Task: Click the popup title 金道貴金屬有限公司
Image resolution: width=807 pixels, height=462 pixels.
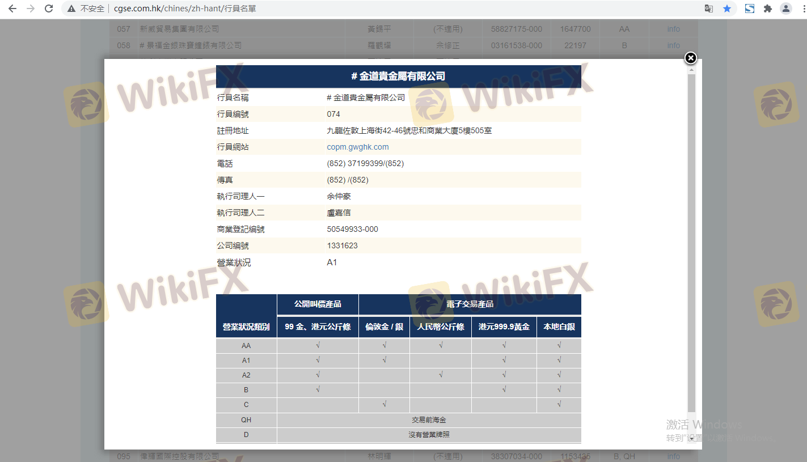Action: 398,77
